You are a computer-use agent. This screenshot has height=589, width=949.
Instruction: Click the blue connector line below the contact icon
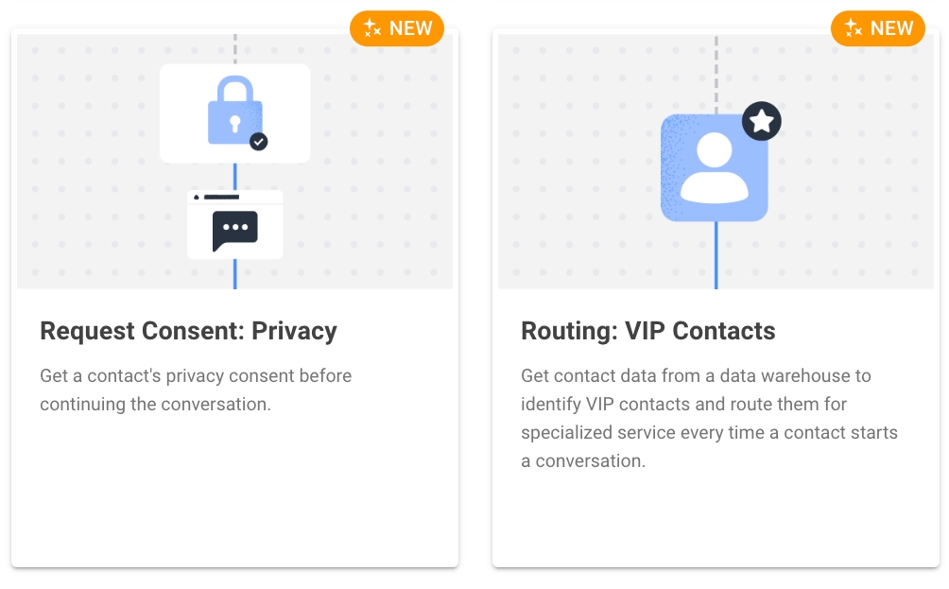tap(716, 255)
